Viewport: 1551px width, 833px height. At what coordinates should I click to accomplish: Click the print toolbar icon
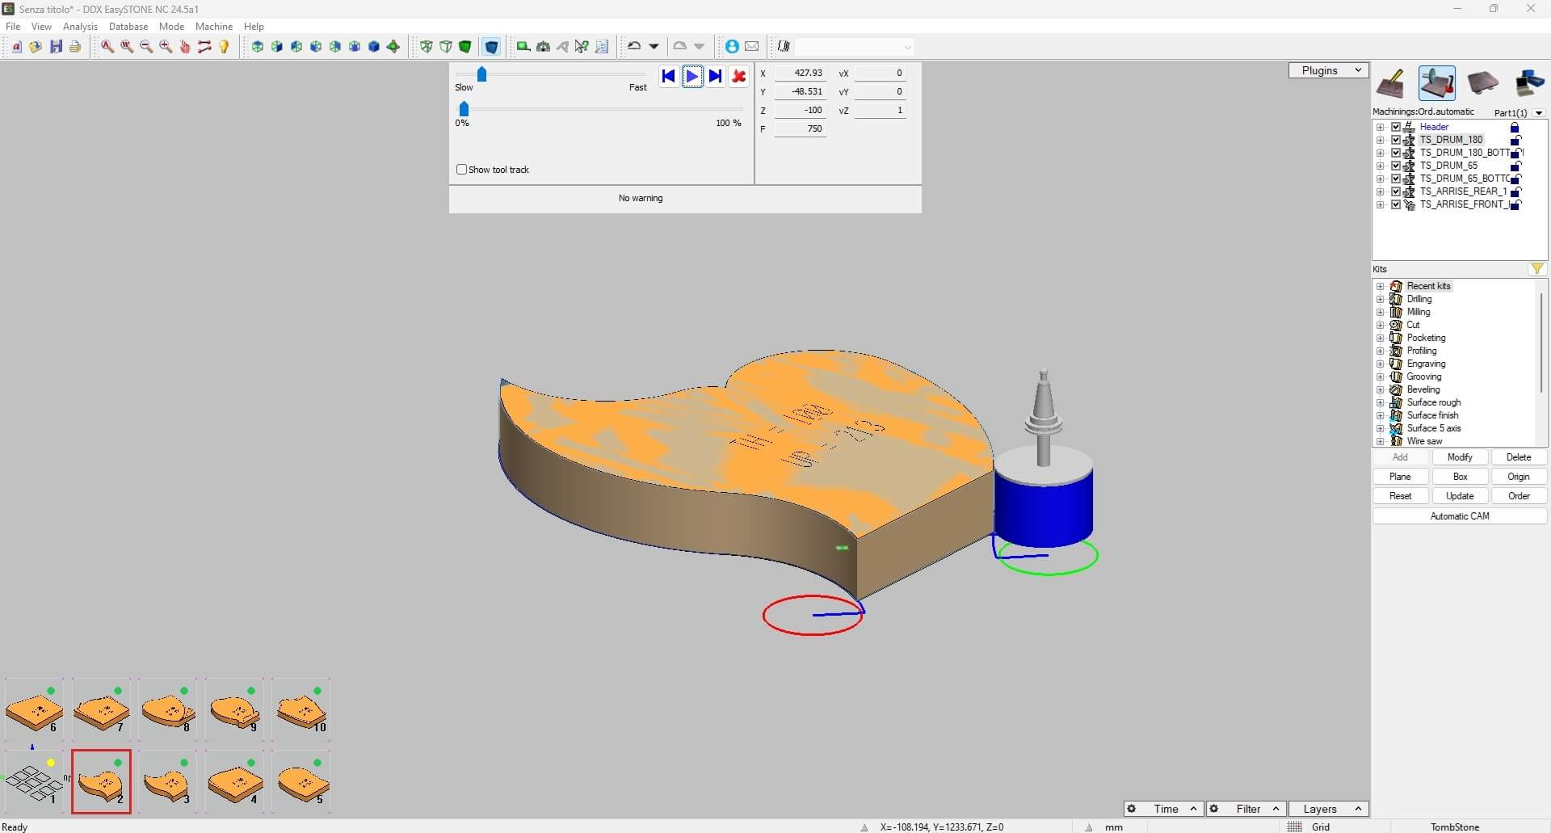coord(75,47)
